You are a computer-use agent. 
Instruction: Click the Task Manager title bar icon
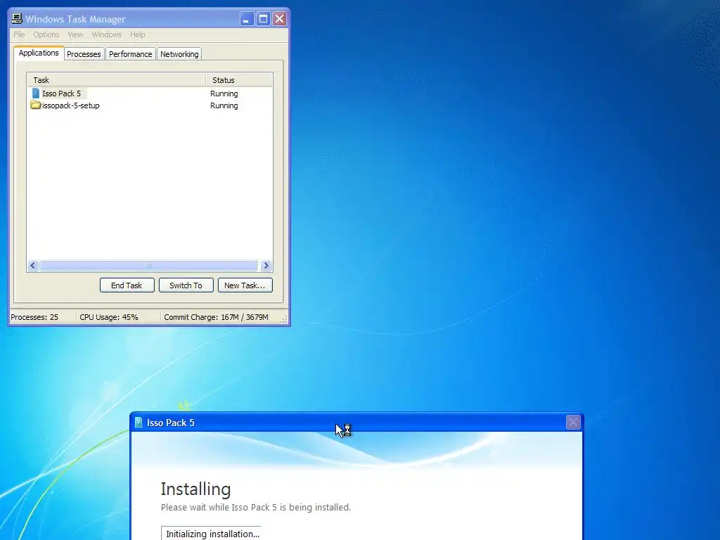coord(17,18)
